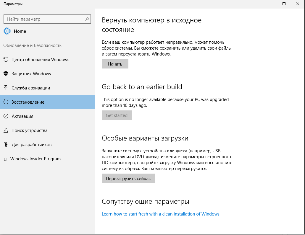Click Перезагрузить сейчас button
Viewport: 305px width, 235px height.
pyautogui.click(x=128, y=178)
